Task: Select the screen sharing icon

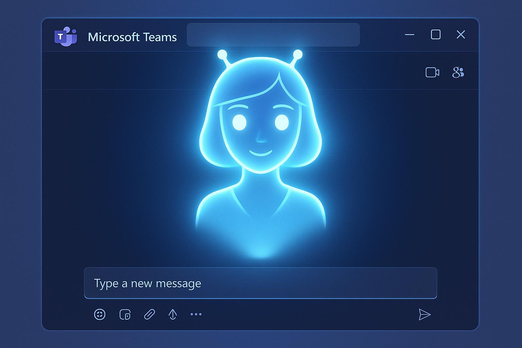Action: (x=125, y=314)
